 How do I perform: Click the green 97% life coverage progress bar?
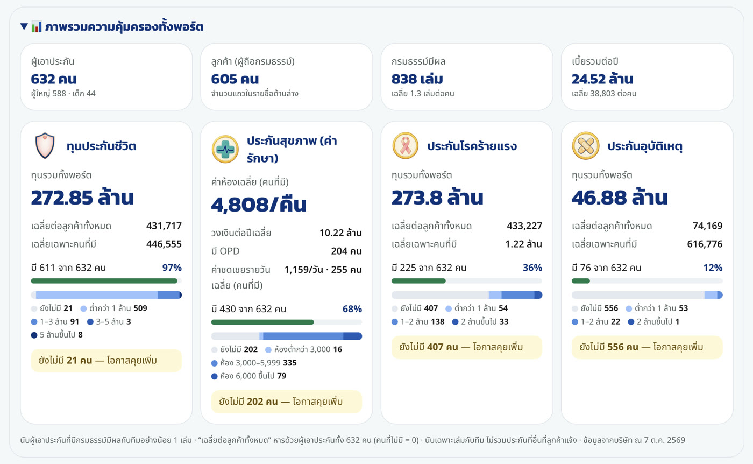[x=104, y=281]
